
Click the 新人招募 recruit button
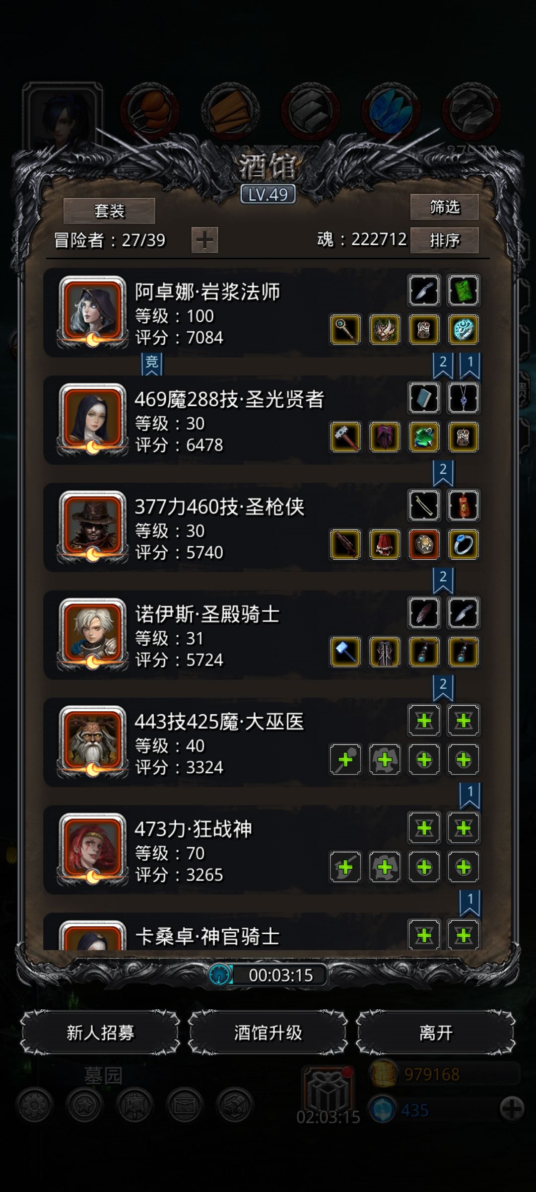tap(100, 1033)
